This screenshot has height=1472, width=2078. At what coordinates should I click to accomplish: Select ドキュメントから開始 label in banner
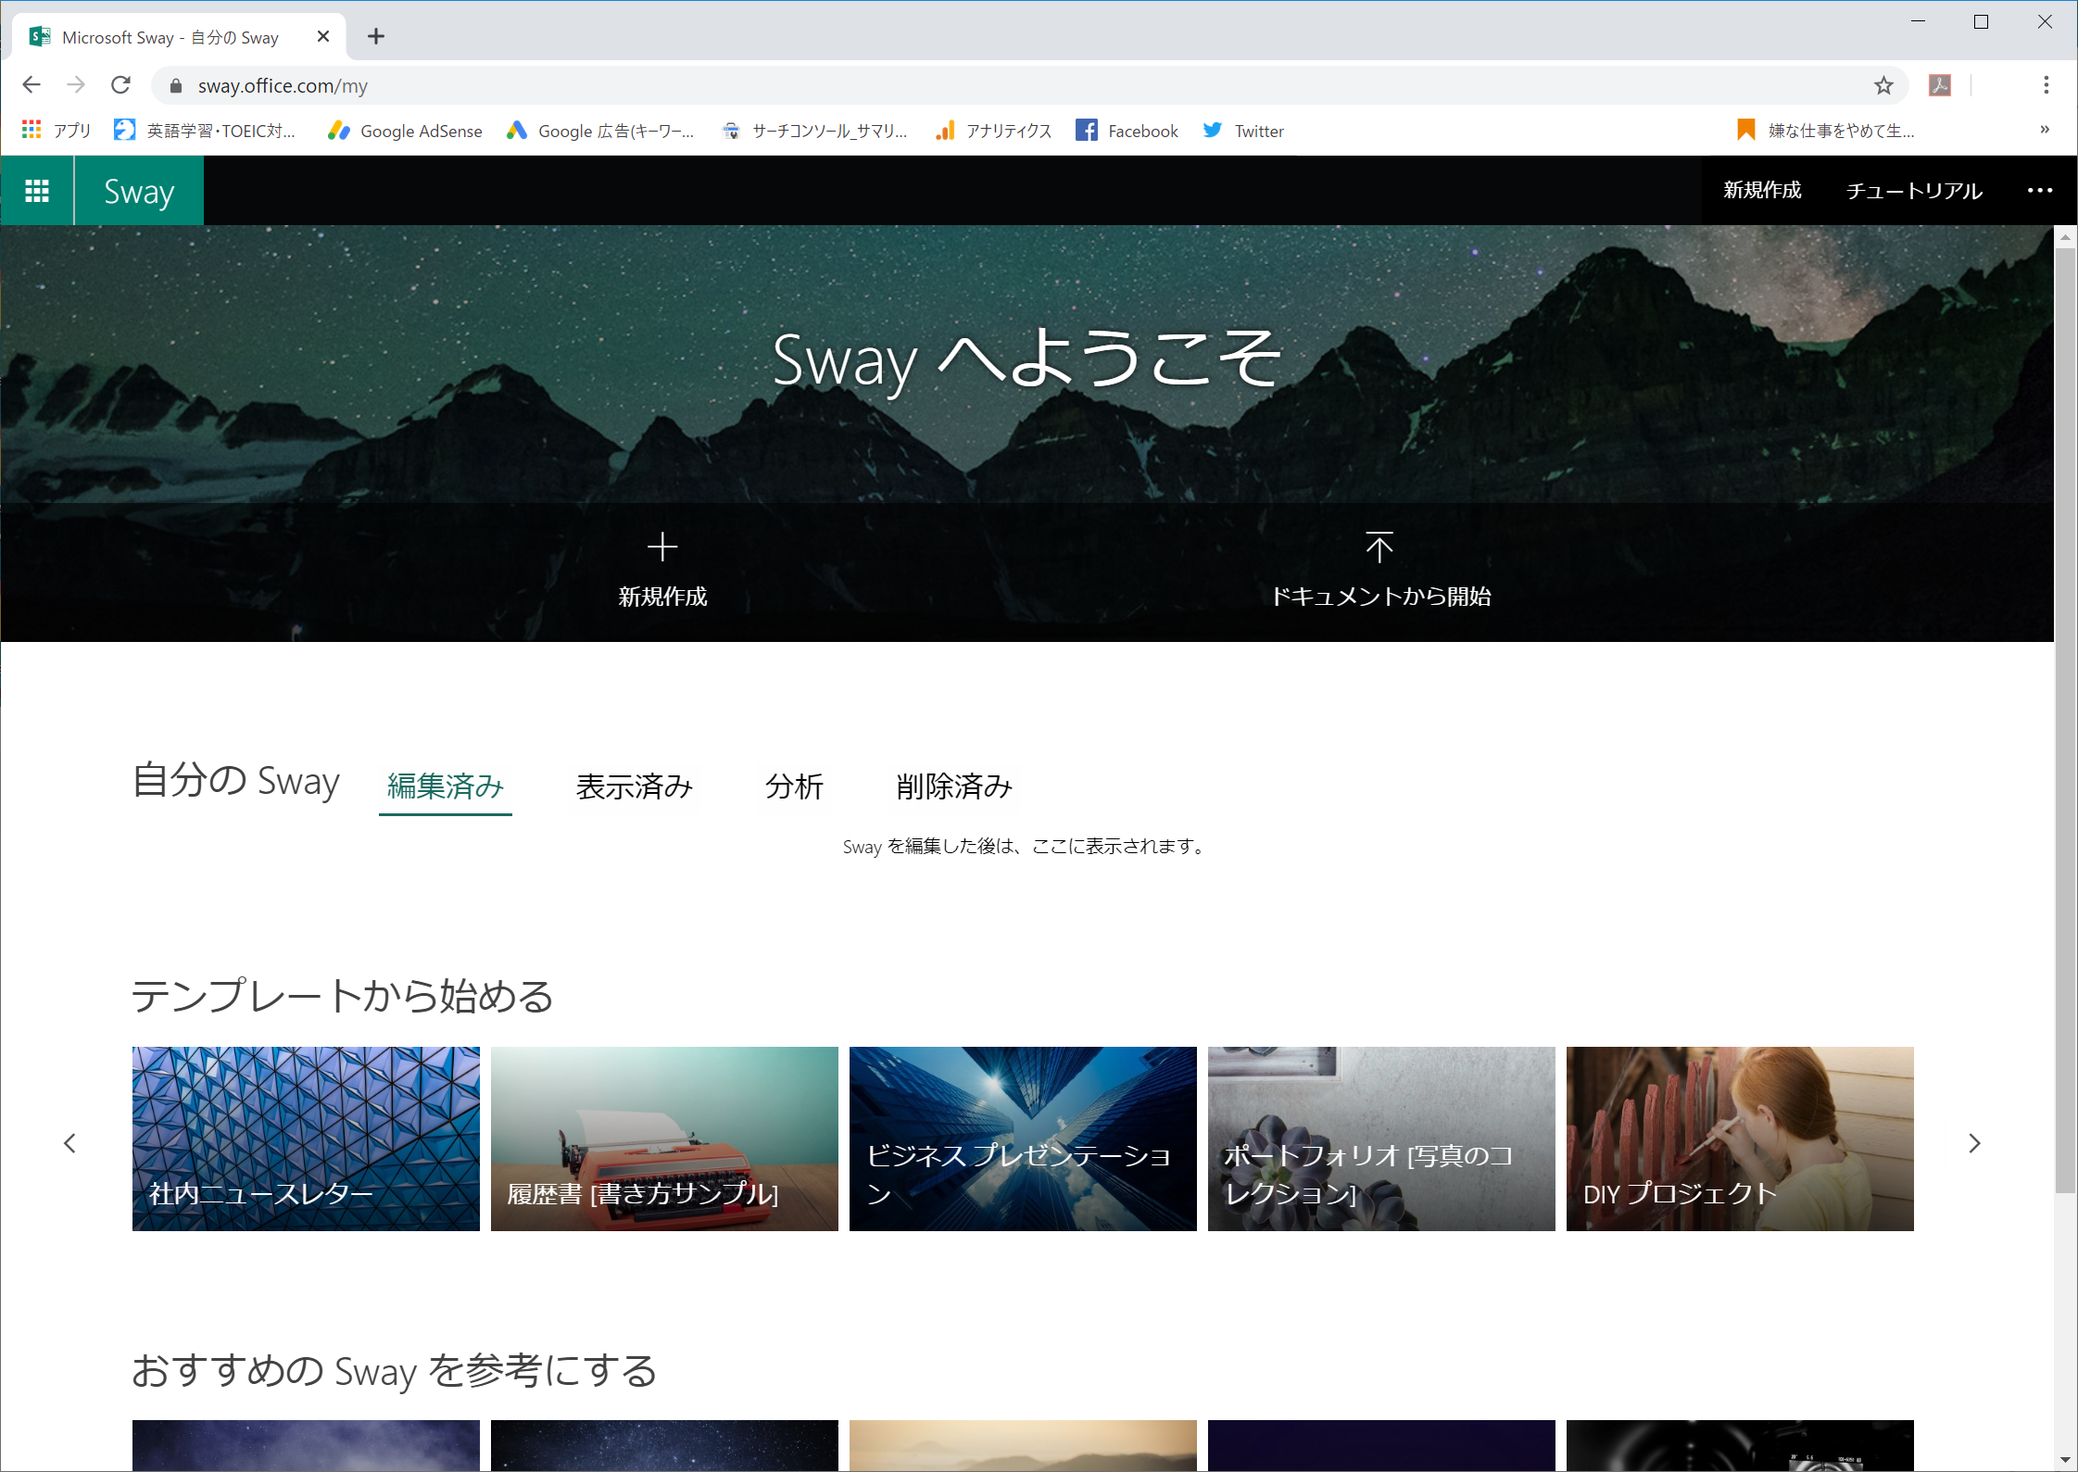tap(1380, 597)
